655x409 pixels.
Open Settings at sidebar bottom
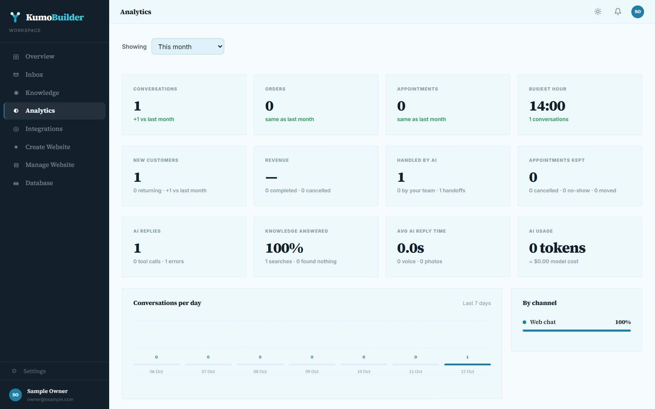click(x=55, y=371)
